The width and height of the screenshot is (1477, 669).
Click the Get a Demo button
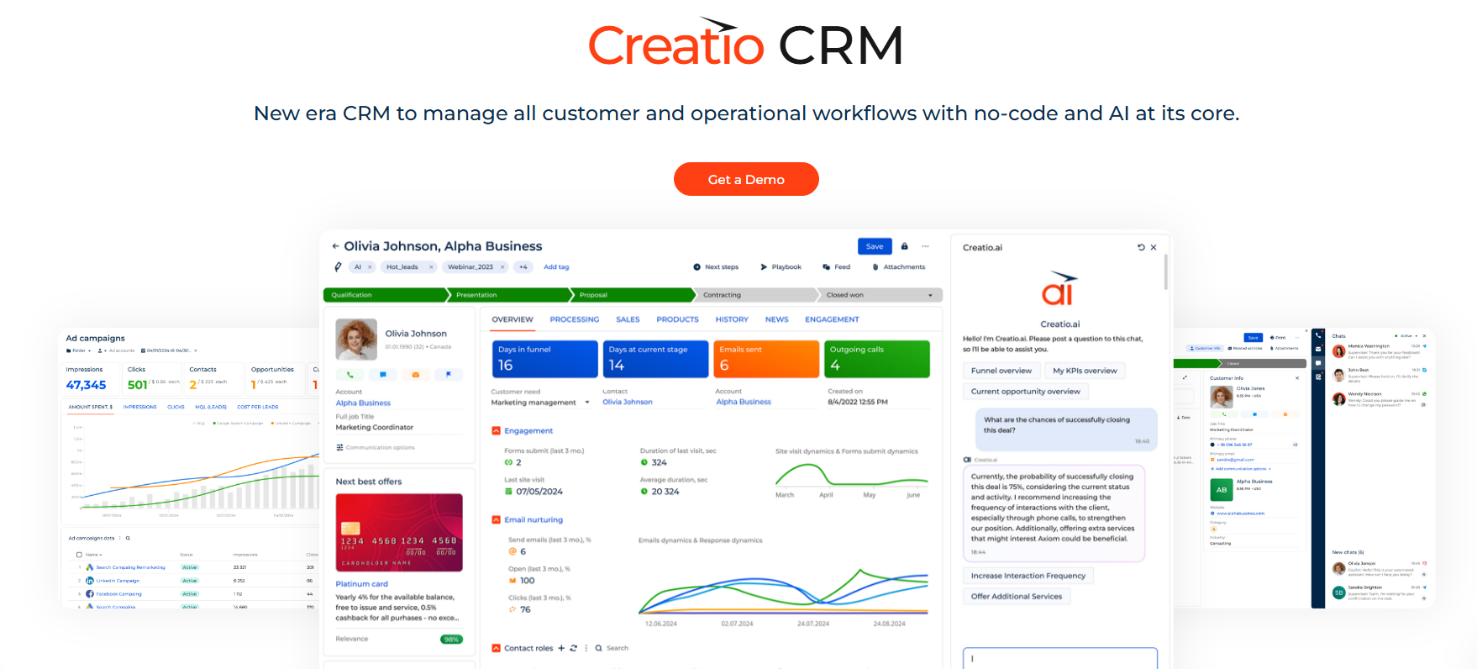[746, 179]
